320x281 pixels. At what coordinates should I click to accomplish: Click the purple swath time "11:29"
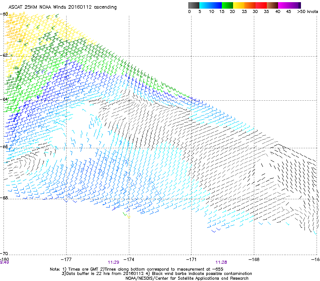point(113,262)
